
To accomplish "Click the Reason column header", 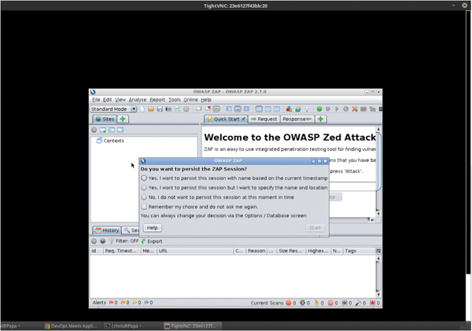I will point(256,251).
